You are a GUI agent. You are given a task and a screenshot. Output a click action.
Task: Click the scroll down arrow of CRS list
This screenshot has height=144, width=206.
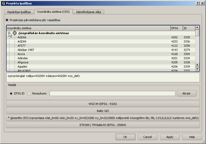pos(197,69)
